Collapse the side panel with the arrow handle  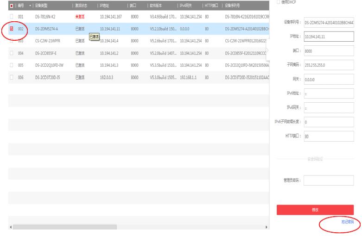[x=267, y=49]
